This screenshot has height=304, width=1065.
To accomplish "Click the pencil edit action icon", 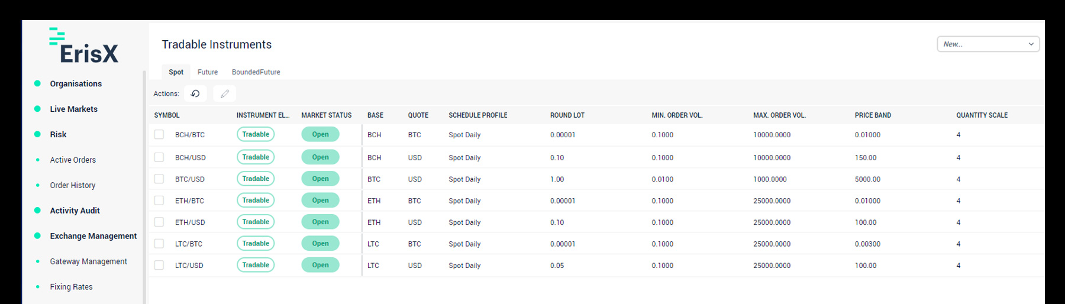I will click(224, 93).
